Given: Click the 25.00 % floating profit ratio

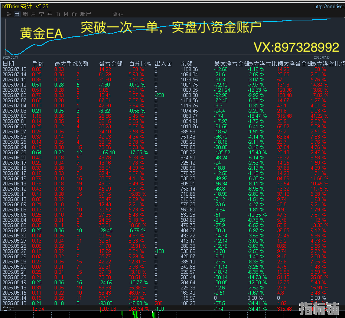Looking at the screenshot, I should click(319, 277).
